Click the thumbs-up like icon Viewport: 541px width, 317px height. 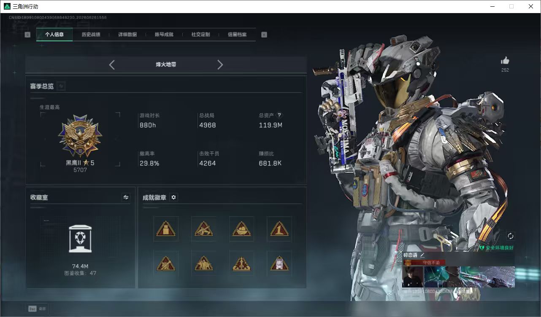click(x=505, y=61)
